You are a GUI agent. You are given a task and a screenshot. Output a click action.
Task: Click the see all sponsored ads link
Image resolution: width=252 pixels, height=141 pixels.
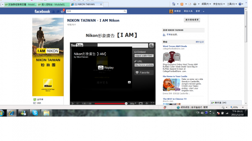[200, 42]
